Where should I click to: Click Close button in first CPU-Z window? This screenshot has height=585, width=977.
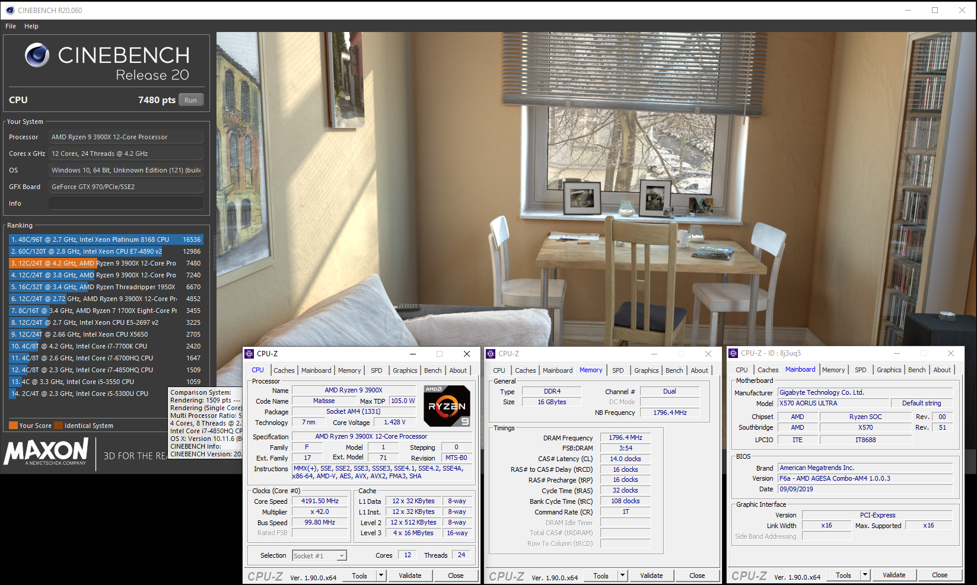point(456,576)
